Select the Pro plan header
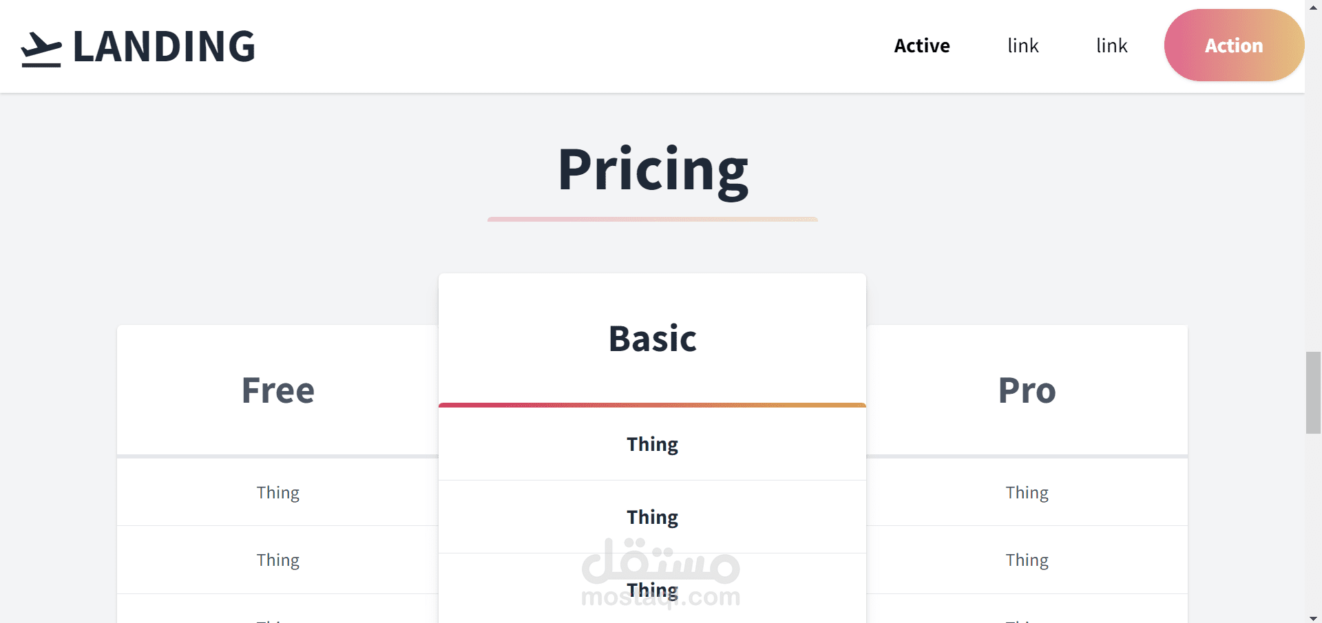Screen dimensions: 1322x623 pos(1027,390)
